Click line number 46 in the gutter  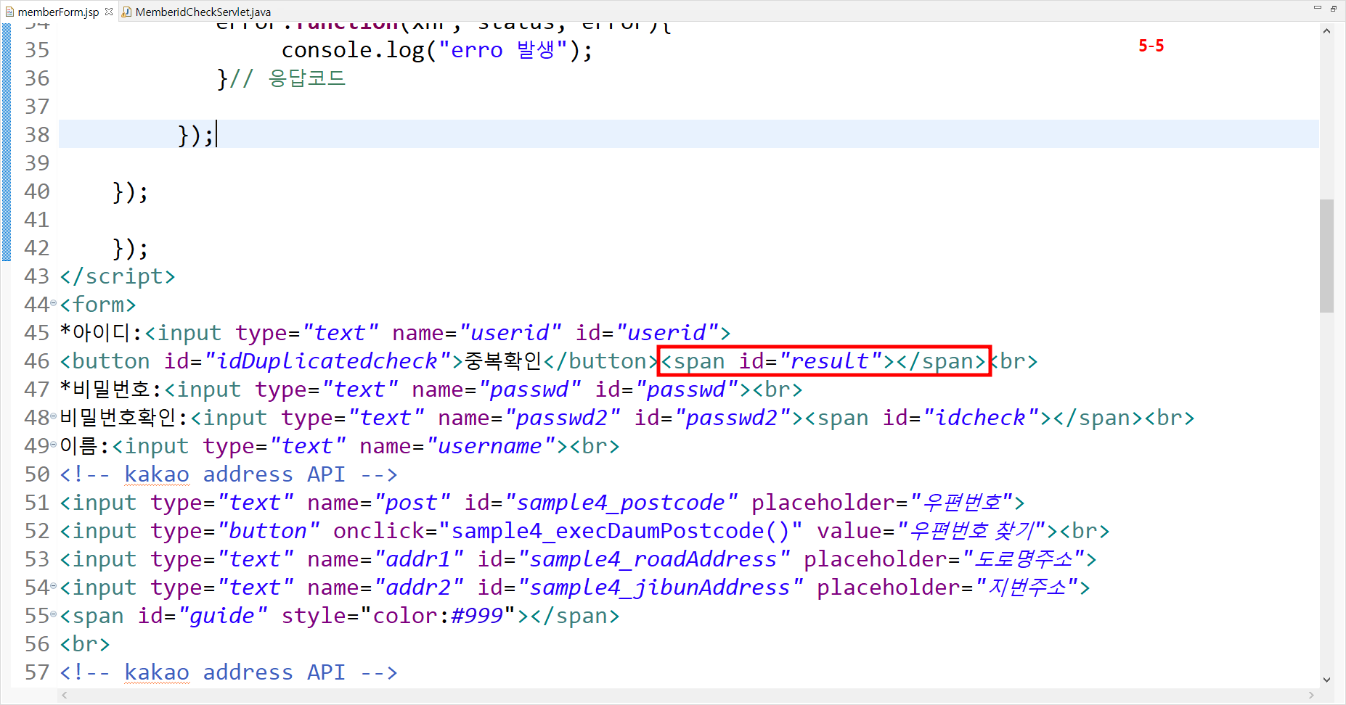(x=37, y=361)
